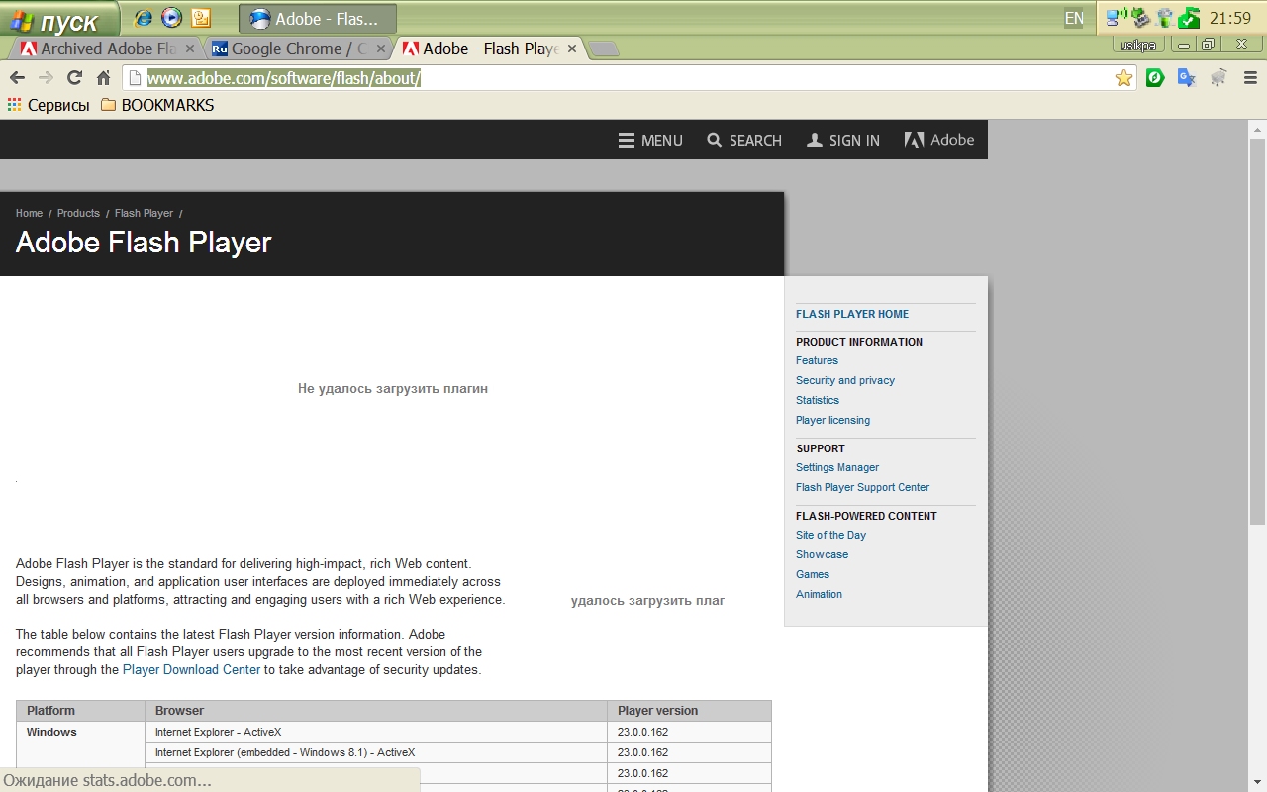The image size is (1267, 792).
Task: Open the Games link
Action: pyautogui.click(x=813, y=574)
